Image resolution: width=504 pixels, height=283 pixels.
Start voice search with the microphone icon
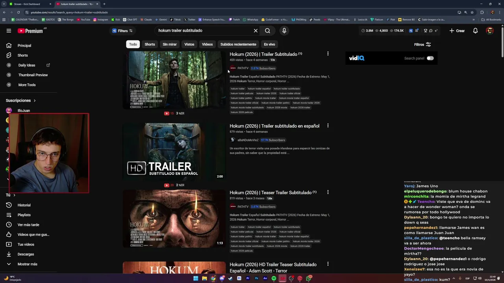284,31
